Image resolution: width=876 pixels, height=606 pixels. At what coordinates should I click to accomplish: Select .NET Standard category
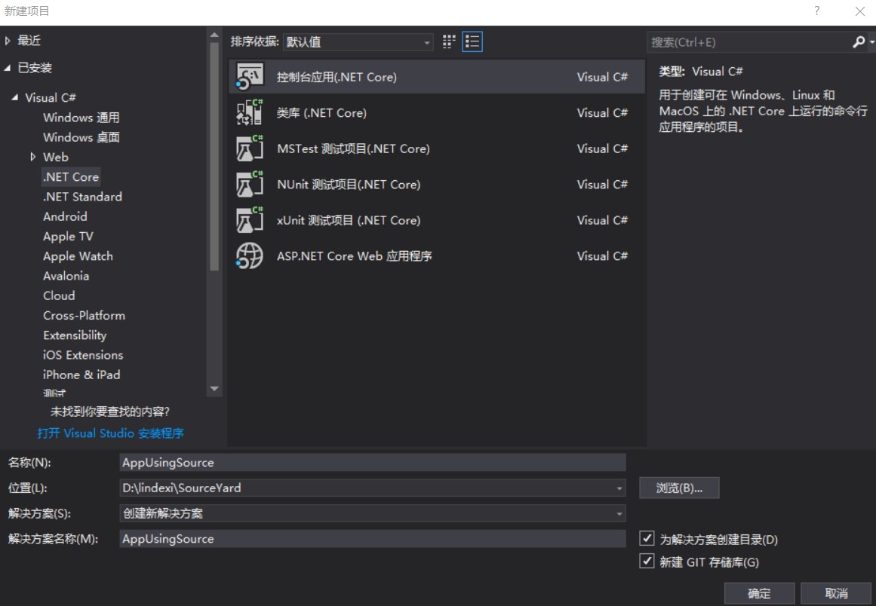[x=83, y=197]
